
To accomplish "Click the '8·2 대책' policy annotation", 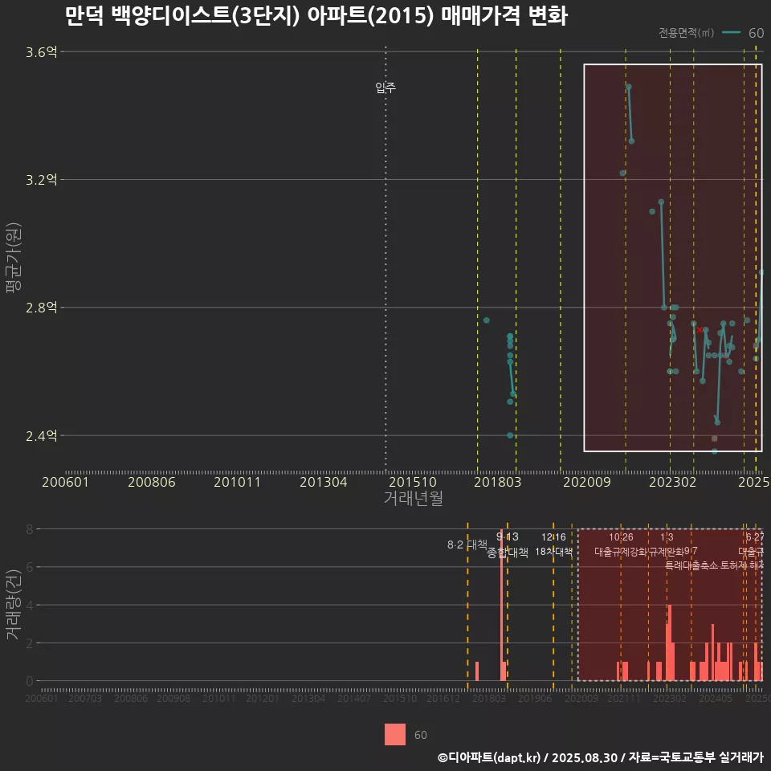I will tap(467, 545).
